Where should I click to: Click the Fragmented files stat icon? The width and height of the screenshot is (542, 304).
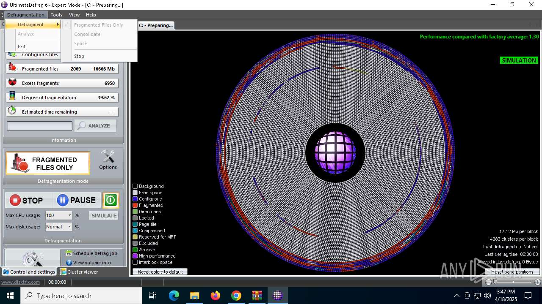pos(12,68)
